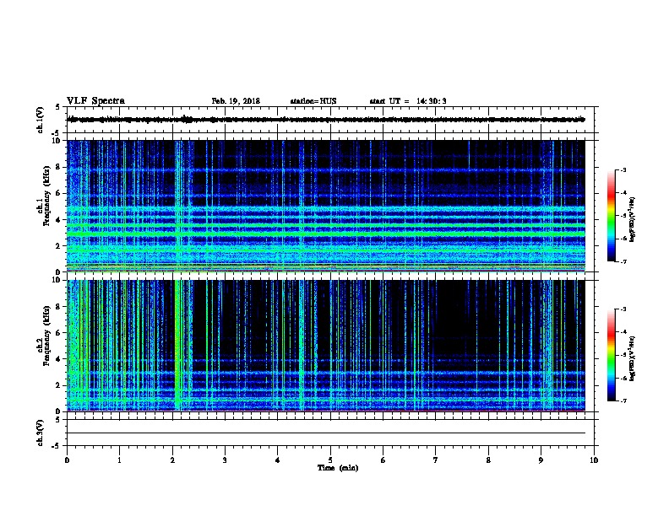Click the "ch.3(V)" axis label

40,433
